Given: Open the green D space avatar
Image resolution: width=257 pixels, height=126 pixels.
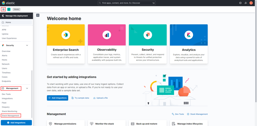Looking at the screenshot, I should tap(9, 9).
